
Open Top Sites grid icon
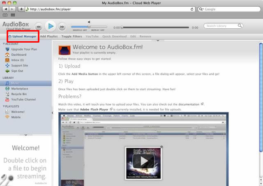pyautogui.click(x=13, y=15)
